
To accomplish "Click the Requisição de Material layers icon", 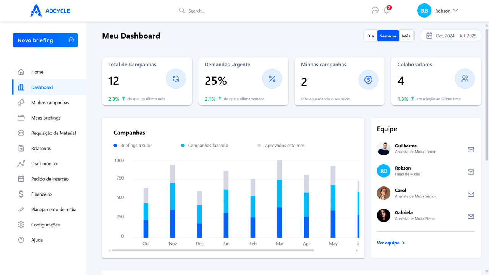I will point(21,133).
